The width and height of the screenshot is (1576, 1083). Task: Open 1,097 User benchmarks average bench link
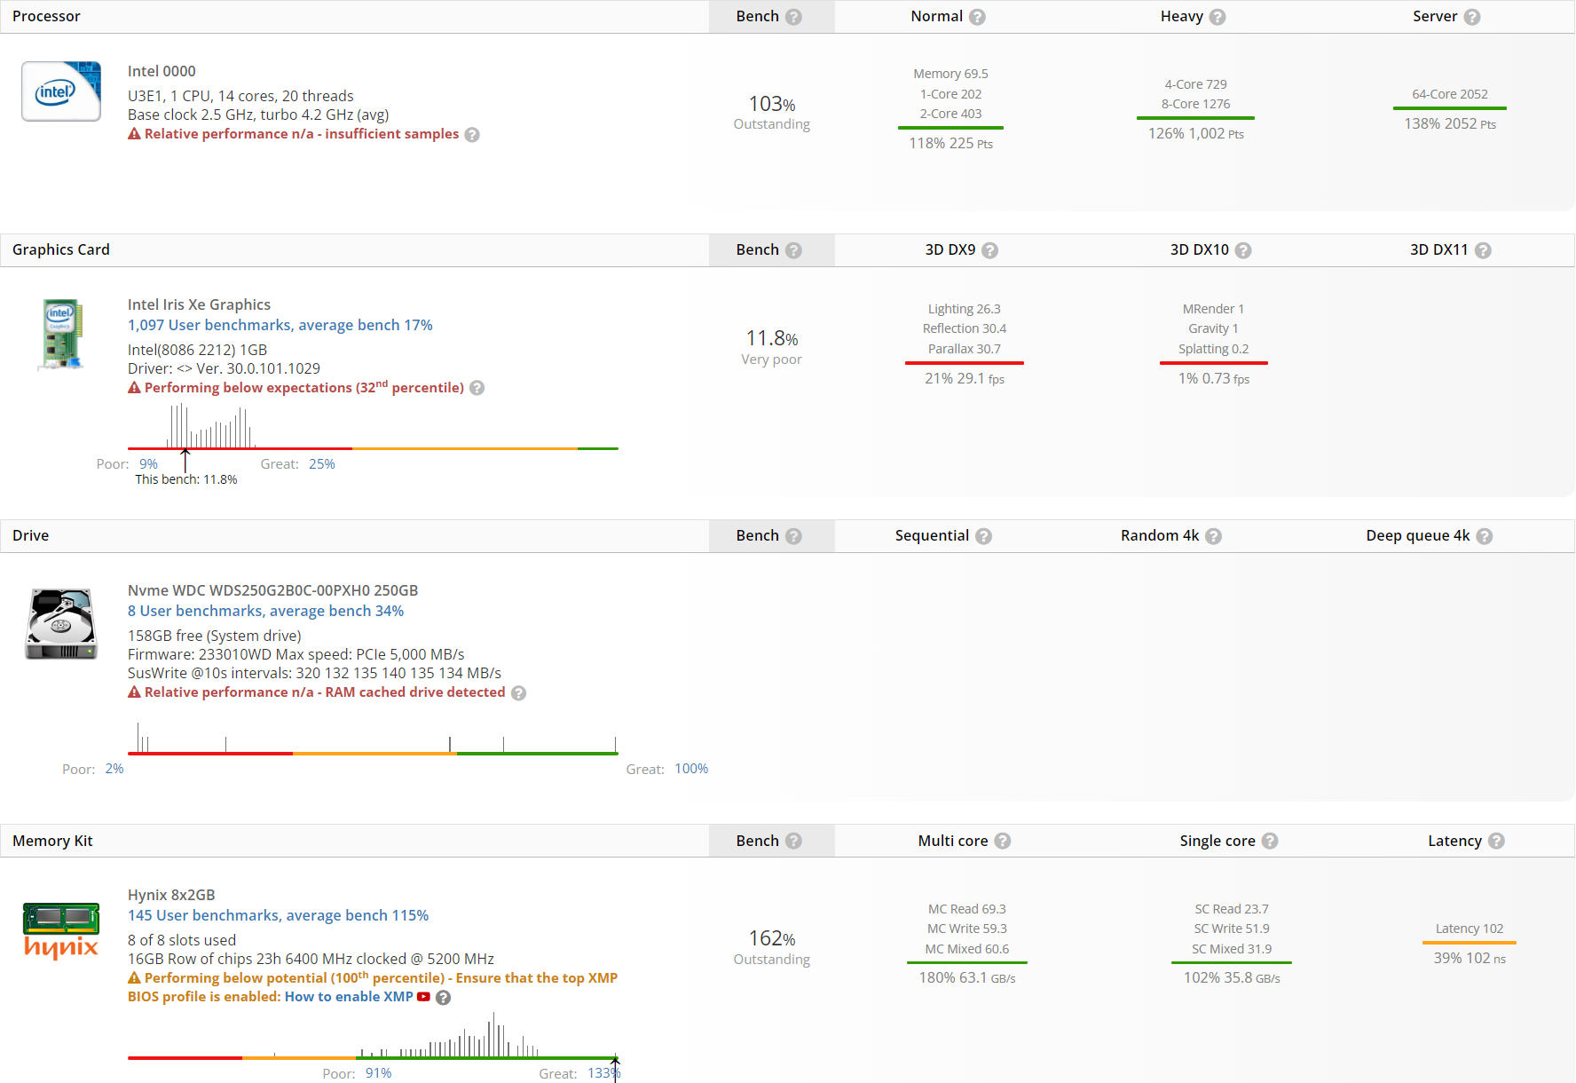pyautogui.click(x=280, y=325)
